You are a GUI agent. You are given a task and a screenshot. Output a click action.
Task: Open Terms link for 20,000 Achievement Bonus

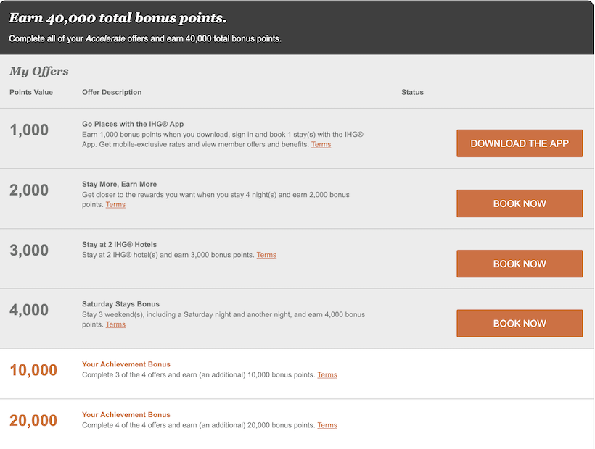click(x=327, y=425)
